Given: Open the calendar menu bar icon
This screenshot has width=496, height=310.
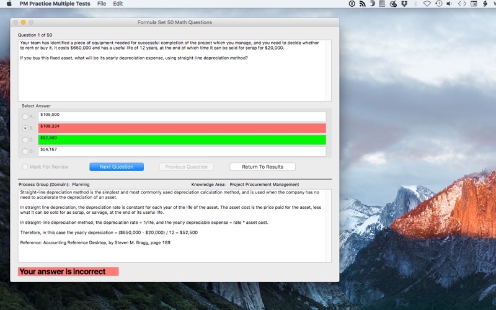Looking at the screenshot, I should pos(474,4).
